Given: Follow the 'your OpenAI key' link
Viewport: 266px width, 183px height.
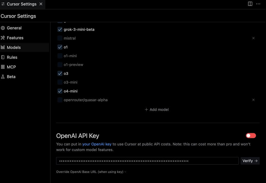Looking at the screenshot, I should [x=97, y=144].
